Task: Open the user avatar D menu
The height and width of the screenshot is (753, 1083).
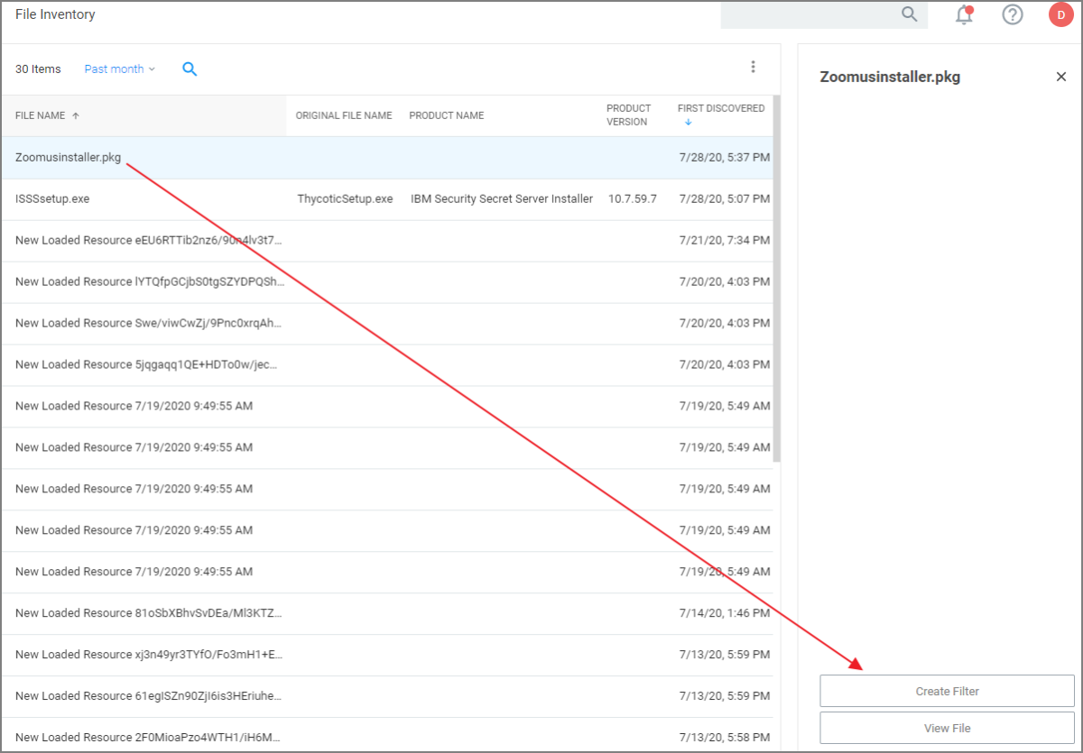Action: click(x=1060, y=14)
